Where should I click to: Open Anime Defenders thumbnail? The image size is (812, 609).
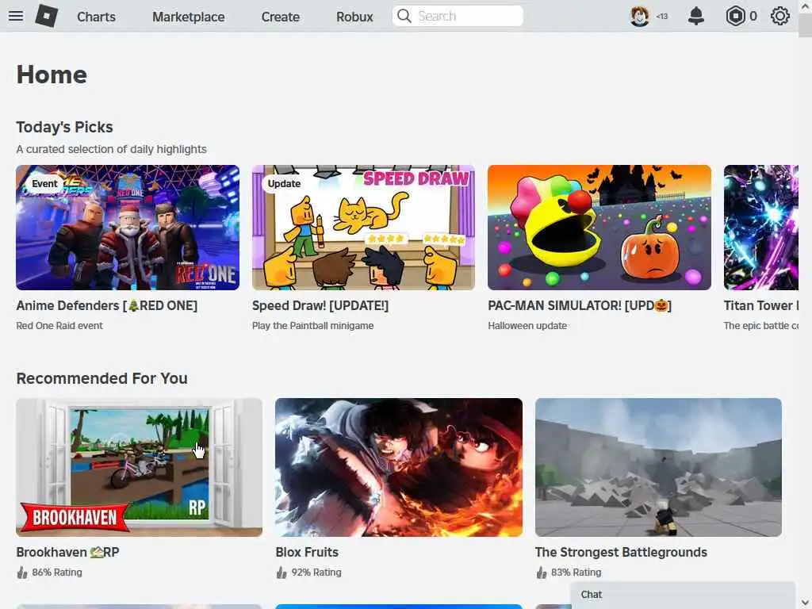[x=128, y=228]
